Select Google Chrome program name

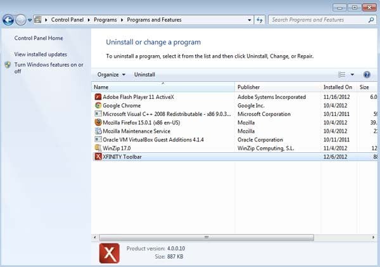pyautogui.click(x=122, y=105)
